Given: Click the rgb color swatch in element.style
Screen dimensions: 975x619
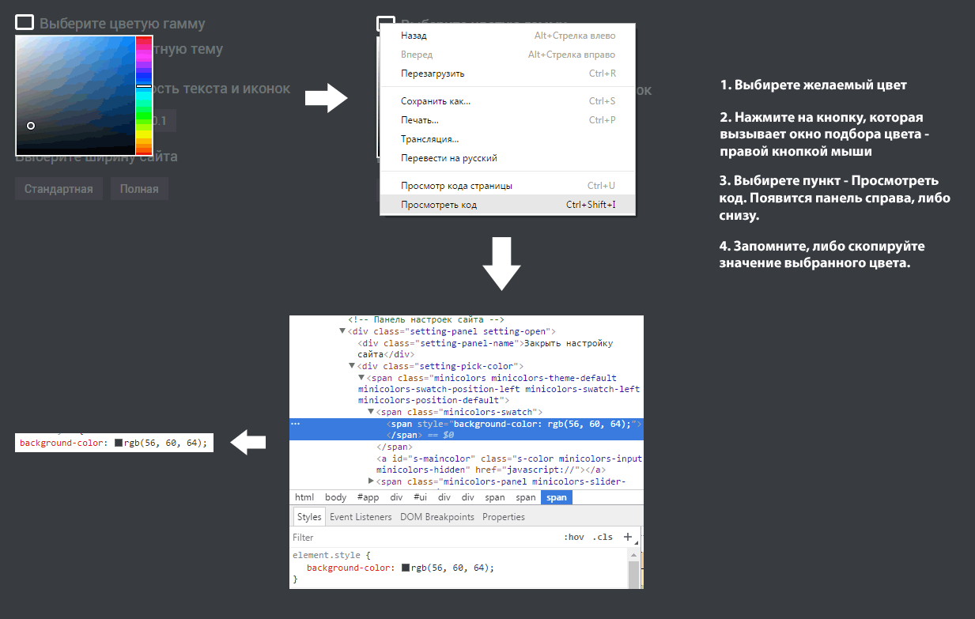Looking at the screenshot, I should tap(406, 568).
